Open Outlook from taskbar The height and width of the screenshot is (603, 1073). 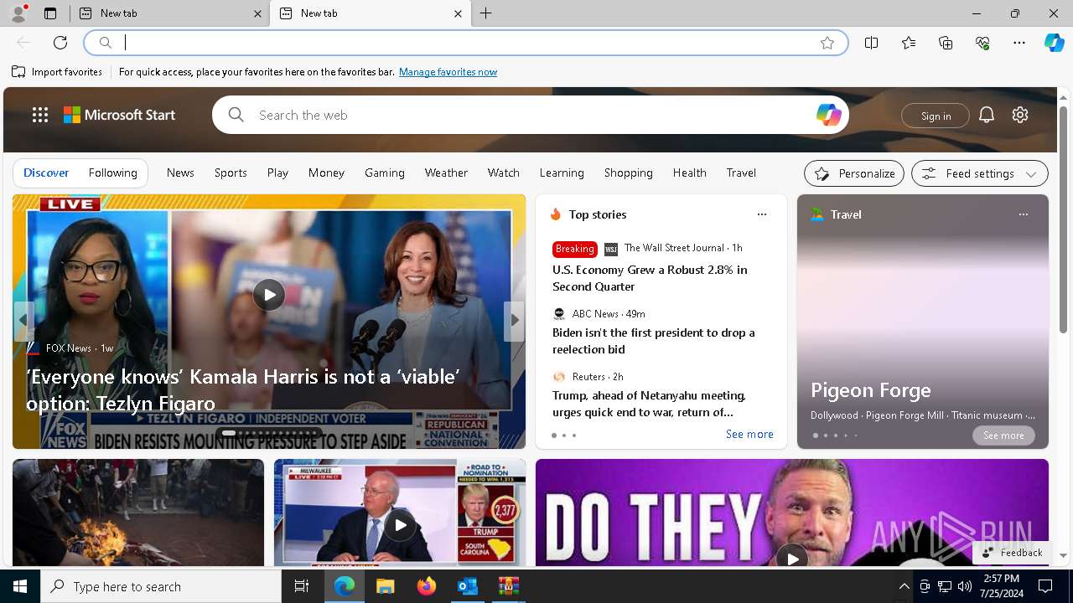coord(467,586)
